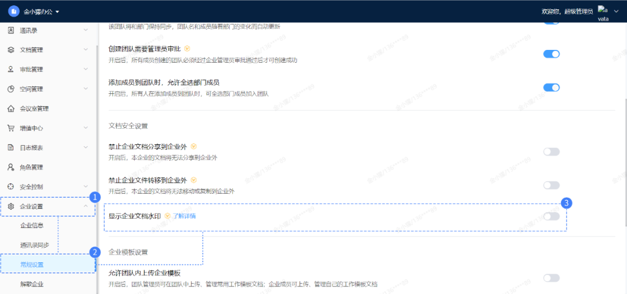Select 企业信息 submenu item

coord(31,226)
